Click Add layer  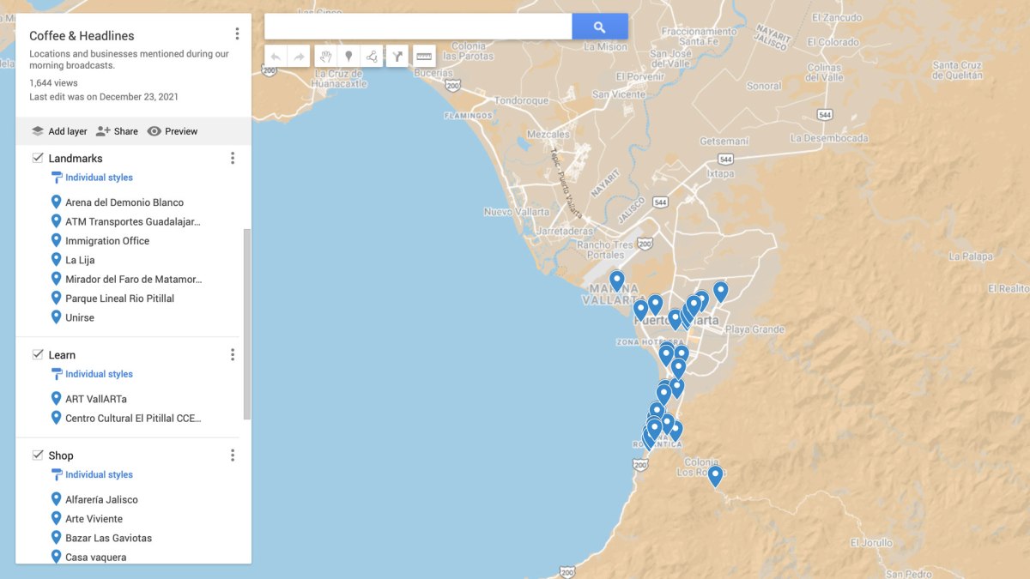tap(59, 131)
